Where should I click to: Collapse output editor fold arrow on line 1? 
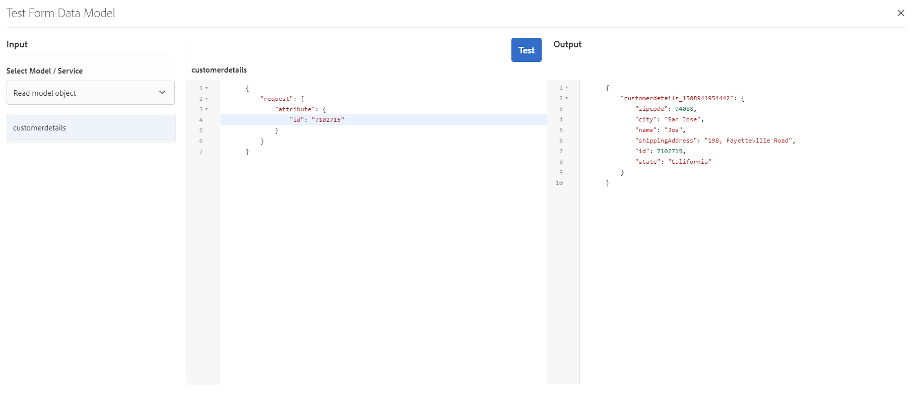(x=567, y=88)
